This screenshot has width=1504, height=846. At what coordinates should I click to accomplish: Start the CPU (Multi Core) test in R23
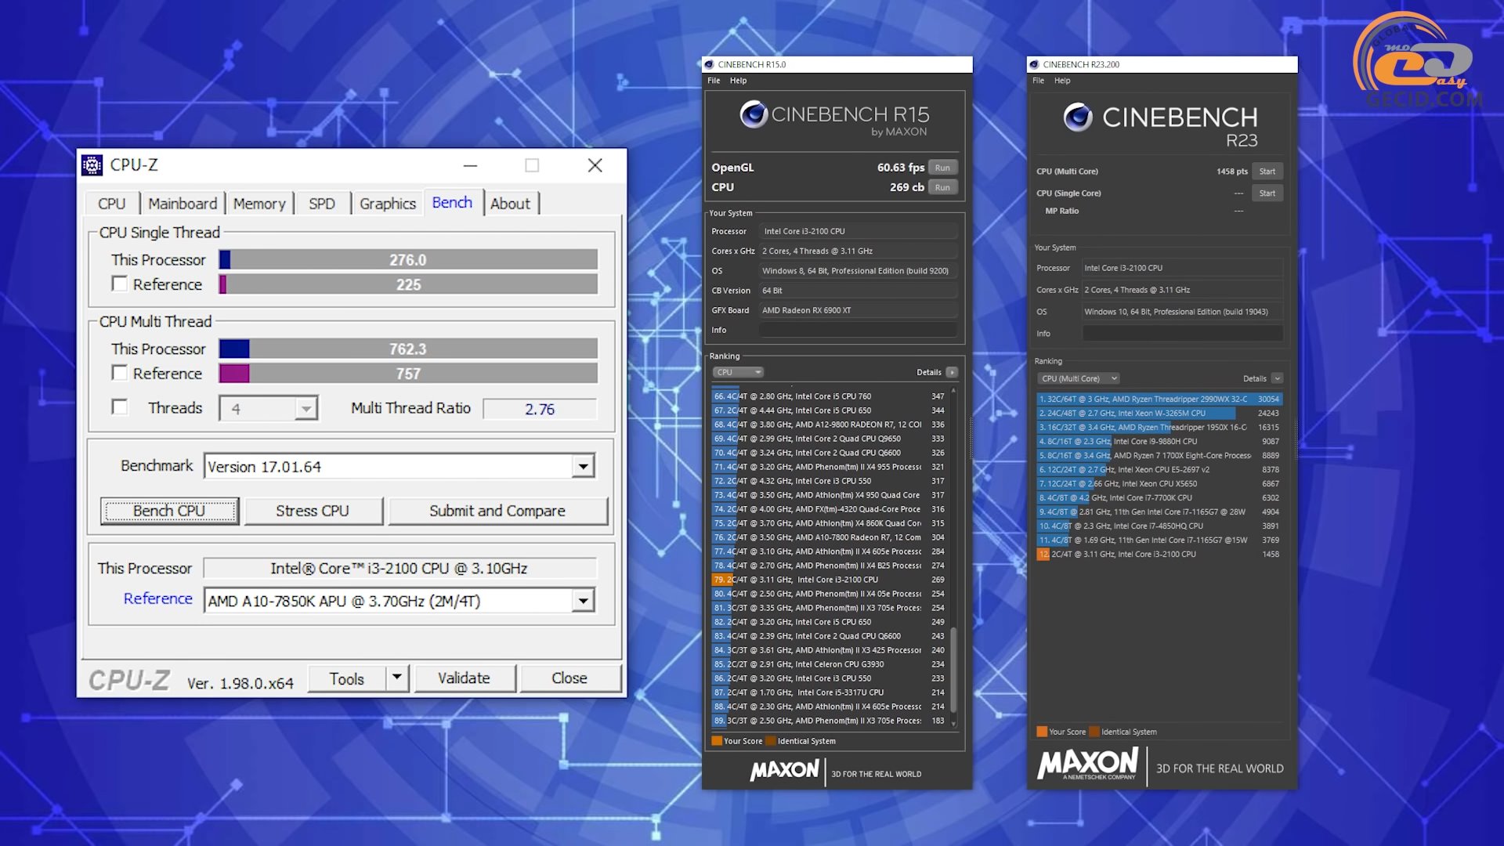coord(1267,172)
